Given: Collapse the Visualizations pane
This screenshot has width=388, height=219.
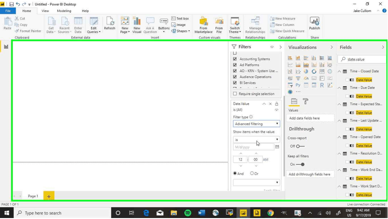Looking at the screenshot, I should click(332, 47).
